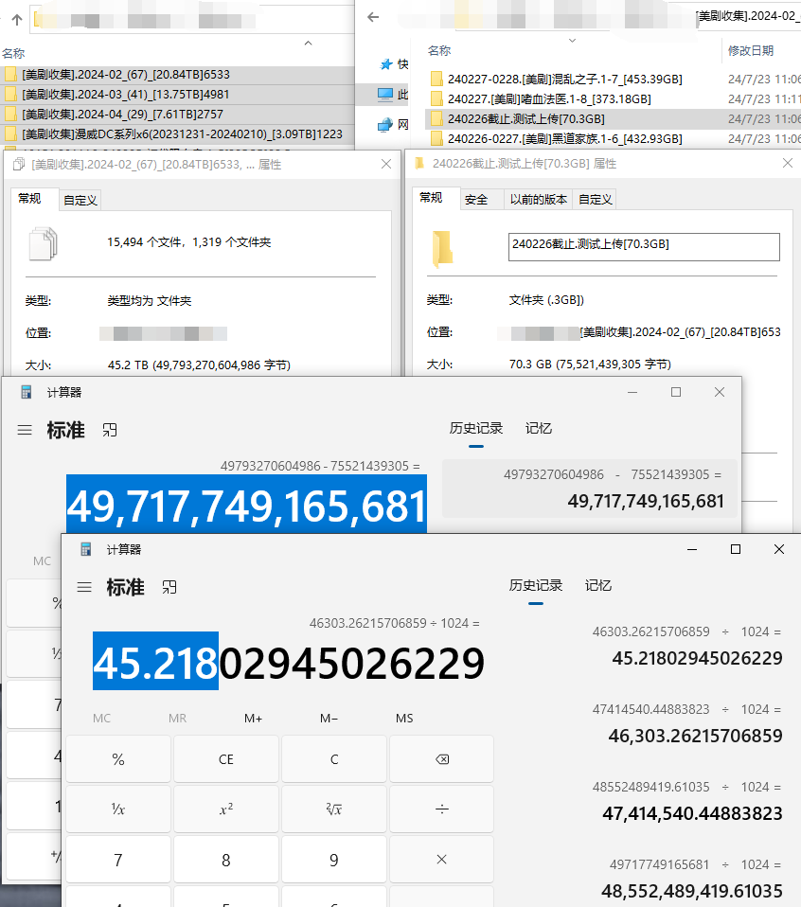
Task: Click the up arrow in left Explorer window
Action: pyautogui.click(x=16, y=19)
